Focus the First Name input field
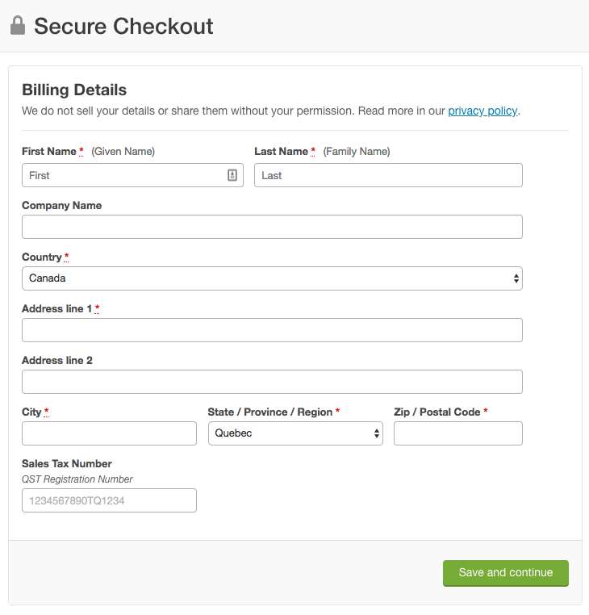This screenshot has width=589, height=615. click(x=132, y=175)
